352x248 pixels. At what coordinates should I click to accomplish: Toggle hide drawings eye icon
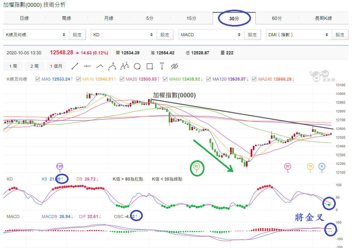click(174, 66)
